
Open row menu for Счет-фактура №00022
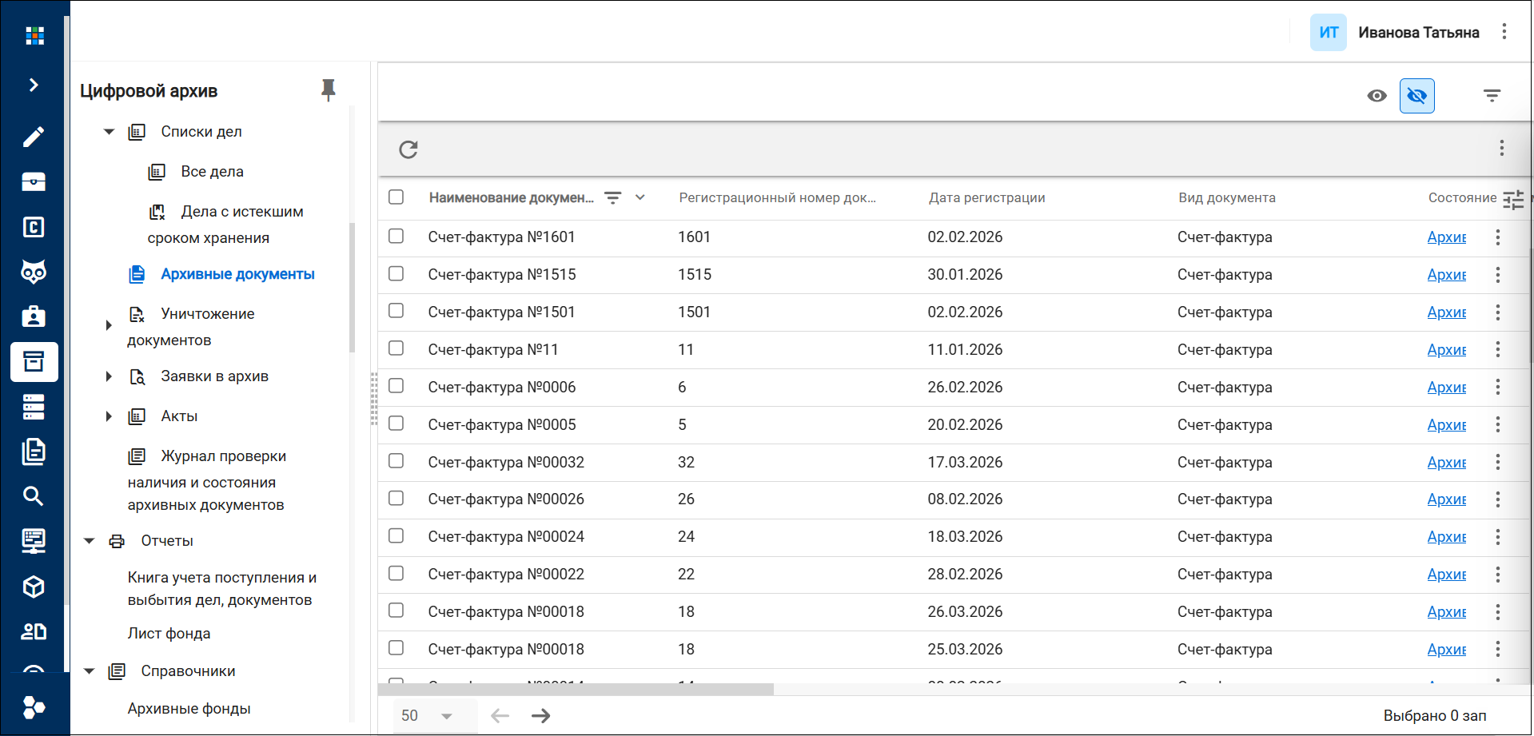1498,575
